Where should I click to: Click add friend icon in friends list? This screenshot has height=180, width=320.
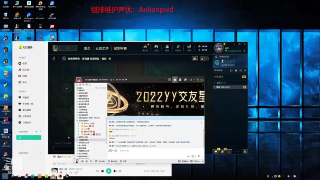pos(231,70)
